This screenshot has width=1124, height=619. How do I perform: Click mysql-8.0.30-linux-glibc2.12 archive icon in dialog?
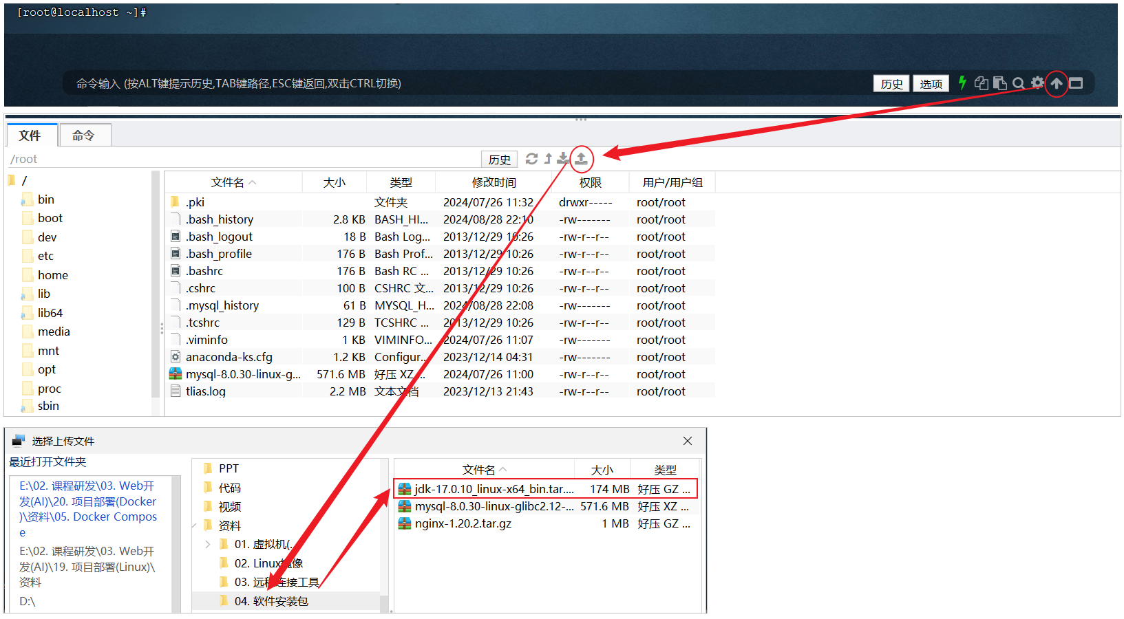point(405,506)
